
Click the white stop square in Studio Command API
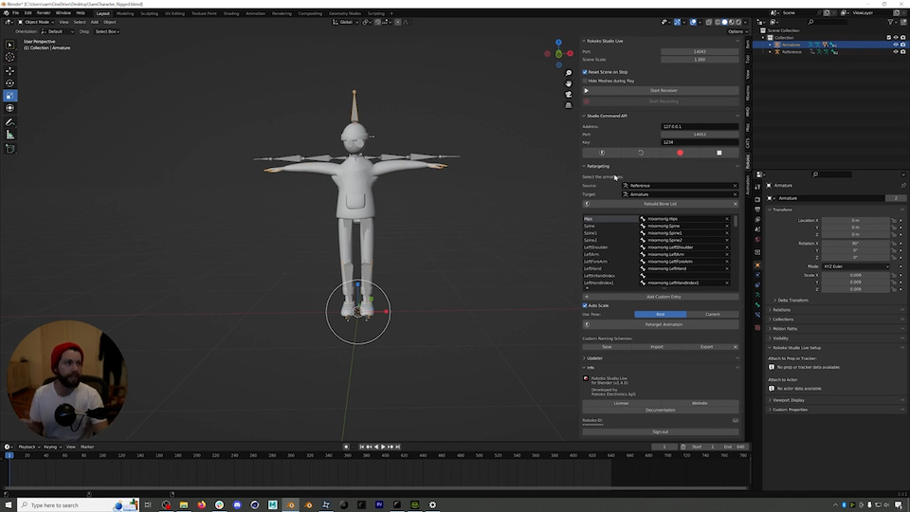(719, 153)
